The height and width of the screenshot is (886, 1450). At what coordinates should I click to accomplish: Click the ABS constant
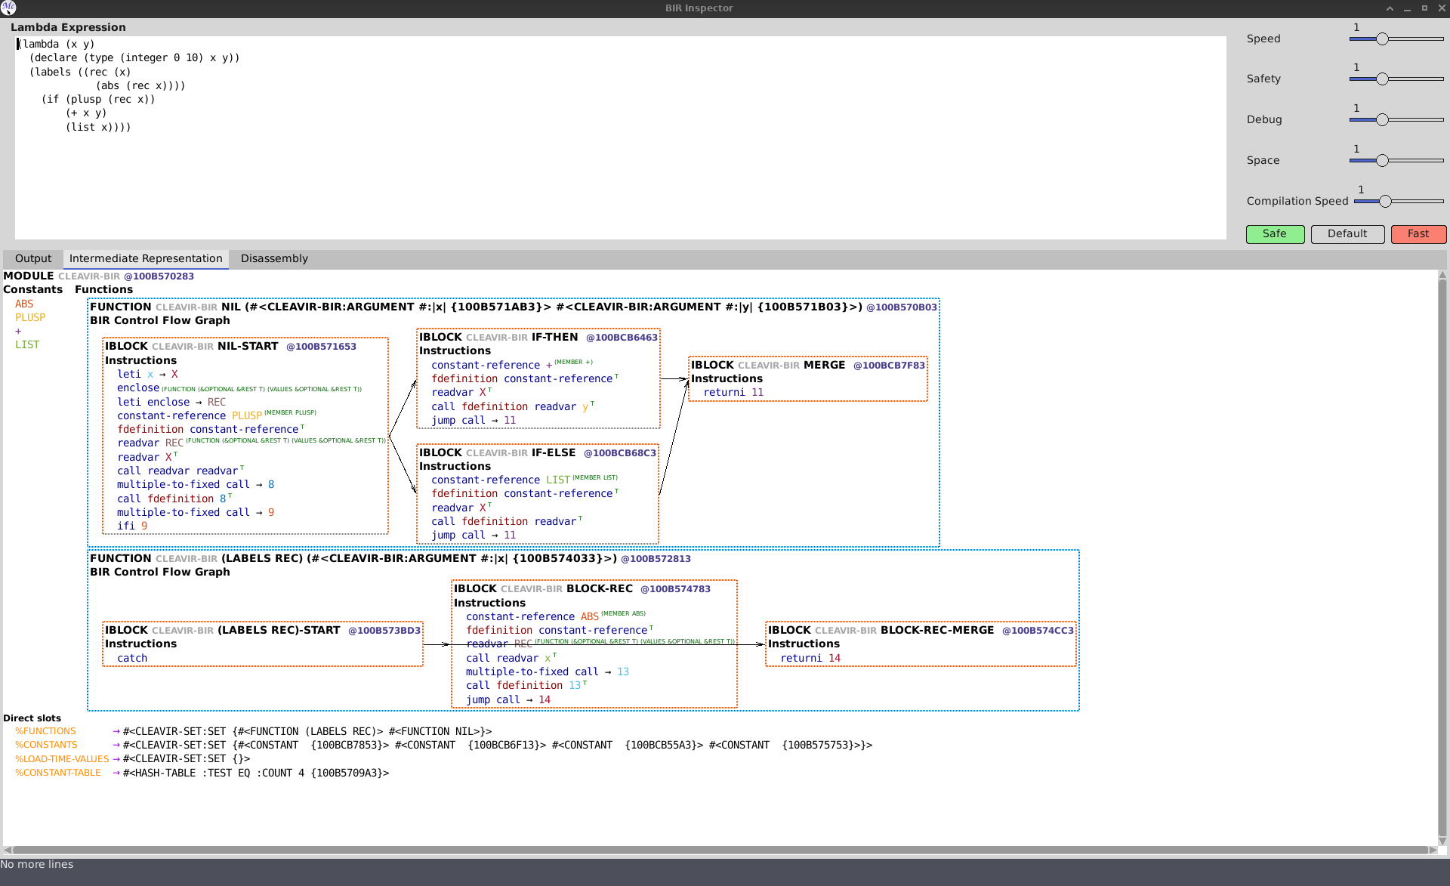pos(24,304)
